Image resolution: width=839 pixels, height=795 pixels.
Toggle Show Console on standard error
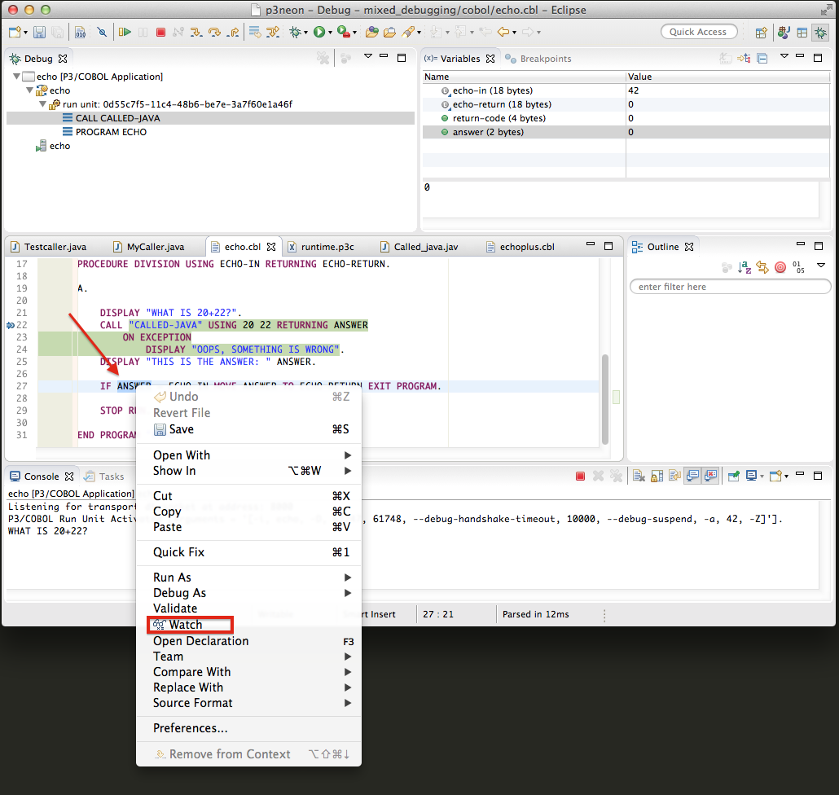tap(710, 477)
